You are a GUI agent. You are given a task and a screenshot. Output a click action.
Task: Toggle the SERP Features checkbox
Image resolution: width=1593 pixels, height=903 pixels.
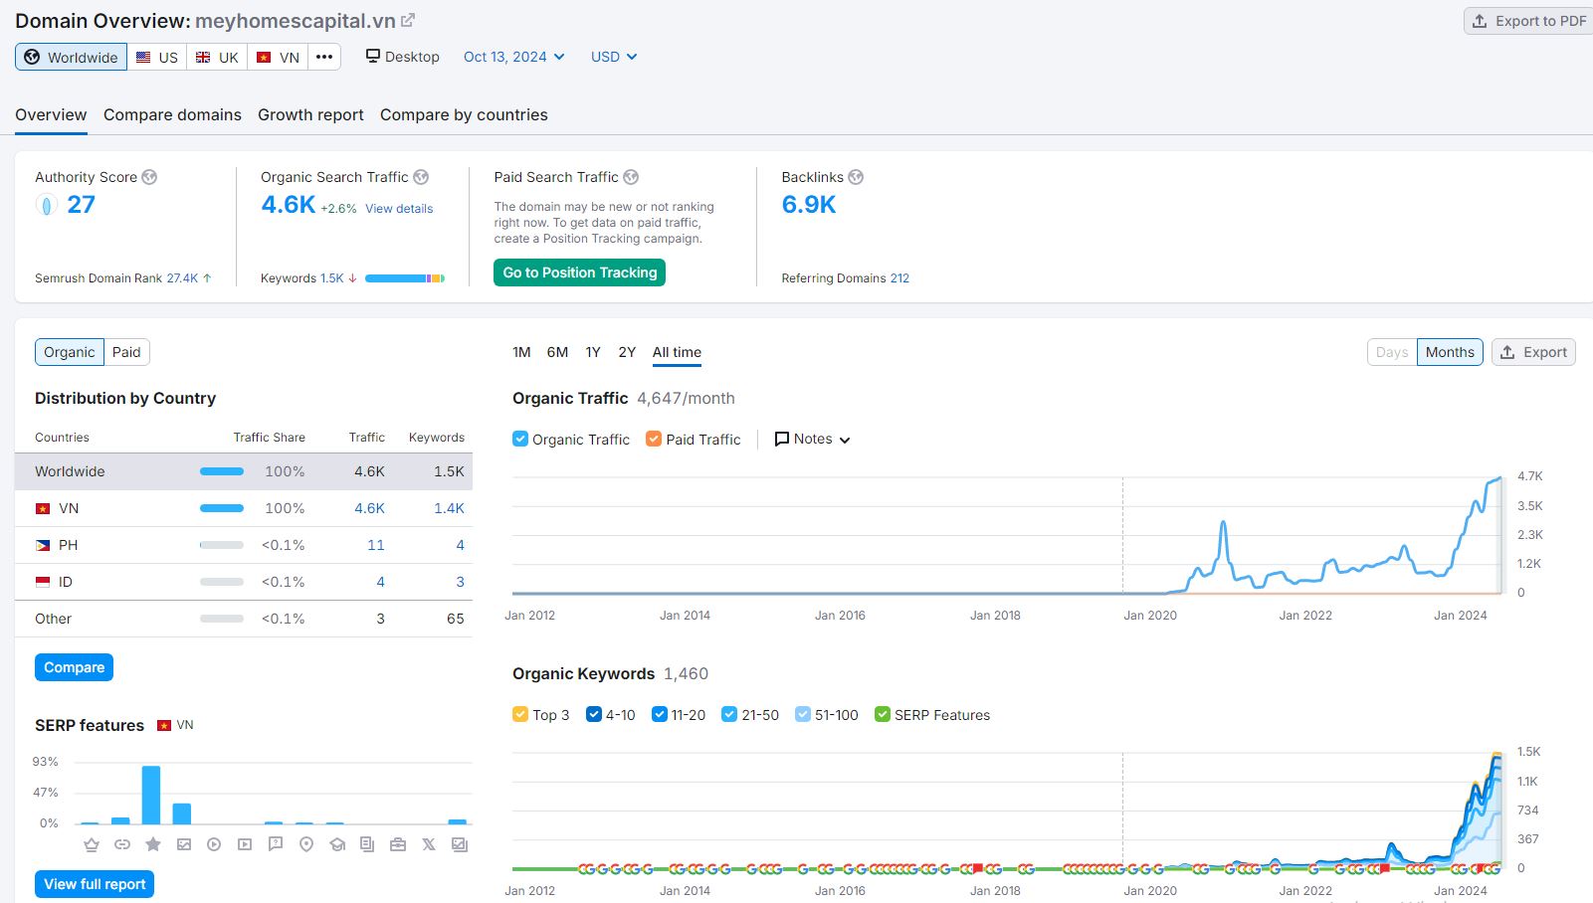(883, 714)
